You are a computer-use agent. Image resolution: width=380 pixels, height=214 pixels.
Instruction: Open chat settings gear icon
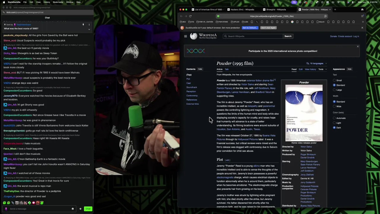[x=80, y=209]
